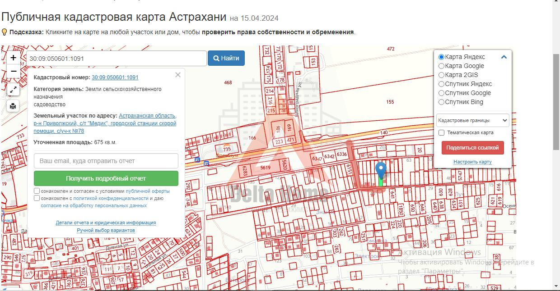
Task: Open Ручной выбор вариантов link
Action: click(106, 230)
